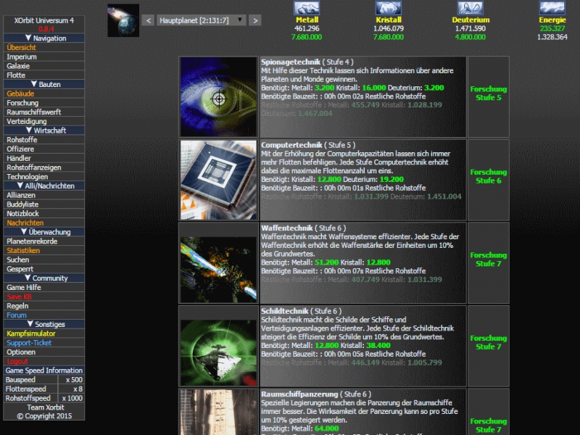
Task: Research Computertechnik to Stufe 6
Action: pos(488,176)
